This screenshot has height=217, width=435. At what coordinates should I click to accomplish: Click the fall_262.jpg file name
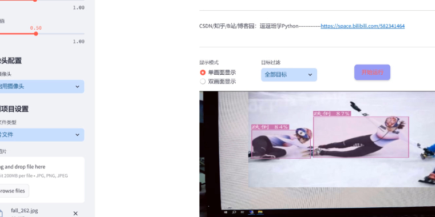pyautogui.click(x=25, y=211)
